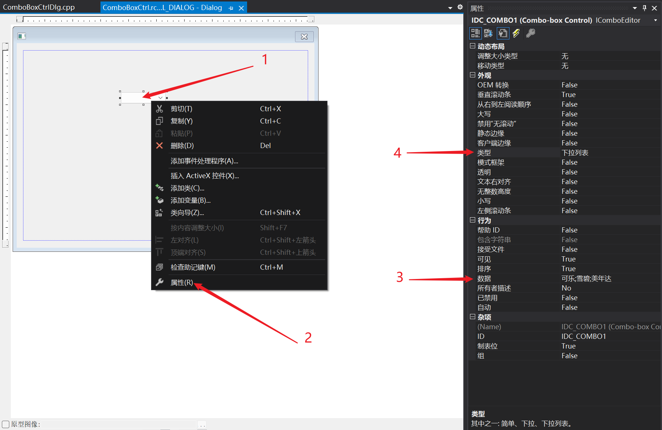The height and width of the screenshot is (430, 662).
Task: Open the IDC_COMBO1 object selector dropdown
Action: (x=656, y=20)
